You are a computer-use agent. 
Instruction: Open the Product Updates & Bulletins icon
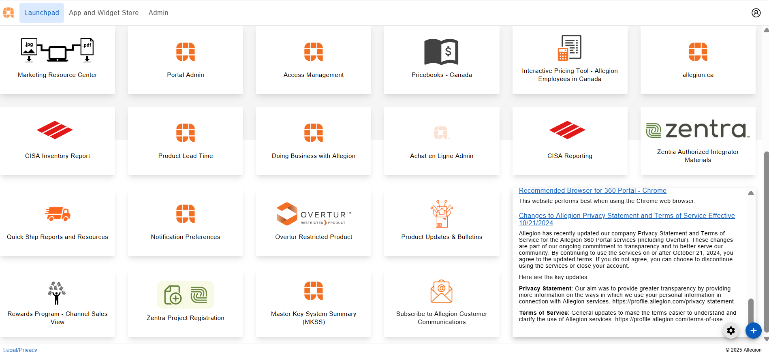[442, 213]
